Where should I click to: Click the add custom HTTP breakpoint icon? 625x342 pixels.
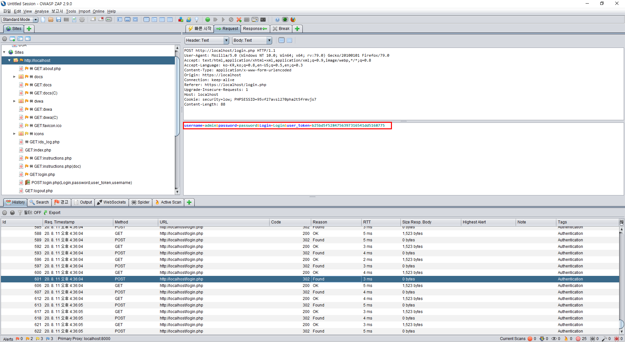tap(239, 20)
